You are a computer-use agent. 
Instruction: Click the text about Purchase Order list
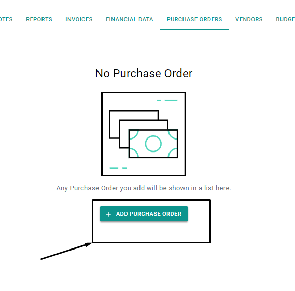tap(144, 188)
